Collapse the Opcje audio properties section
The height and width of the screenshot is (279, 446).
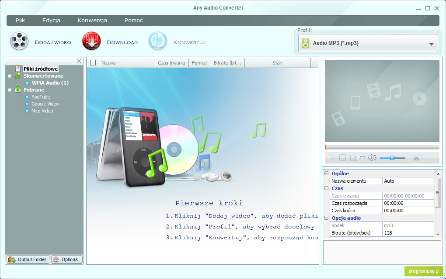pyautogui.click(x=327, y=218)
